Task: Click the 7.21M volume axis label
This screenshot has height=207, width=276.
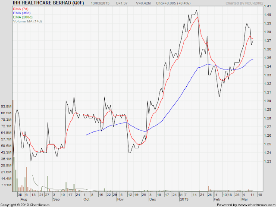Action: coord(7,185)
